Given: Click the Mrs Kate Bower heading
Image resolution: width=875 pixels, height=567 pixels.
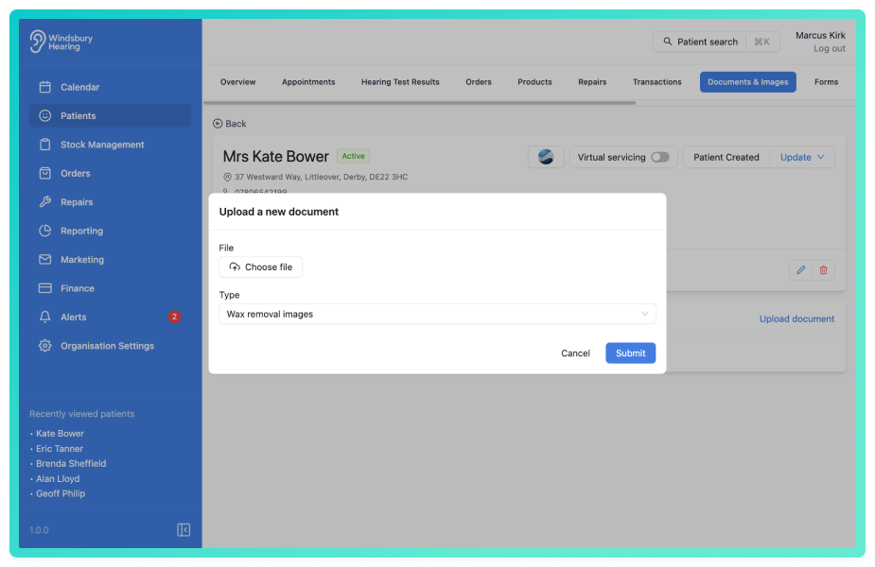Looking at the screenshot, I should point(275,157).
